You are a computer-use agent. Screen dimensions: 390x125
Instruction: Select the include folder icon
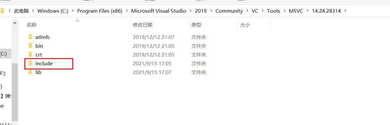(30, 64)
